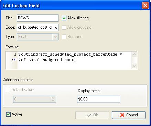
Task: Click the formula scrollbar up arrow
Action: coord(134,55)
